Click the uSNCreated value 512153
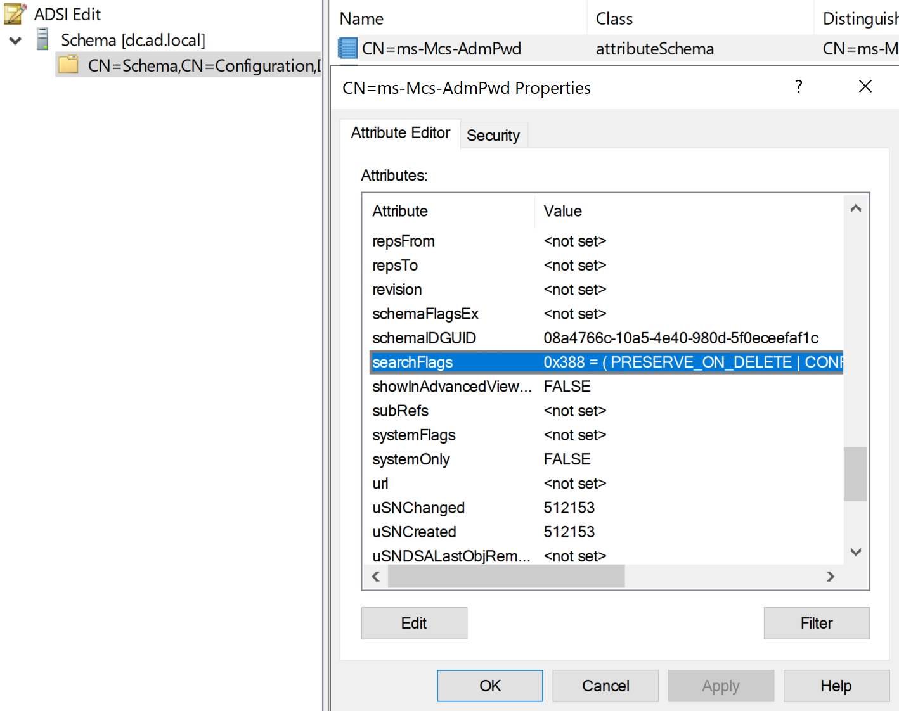This screenshot has width=899, height=711. 569,532
